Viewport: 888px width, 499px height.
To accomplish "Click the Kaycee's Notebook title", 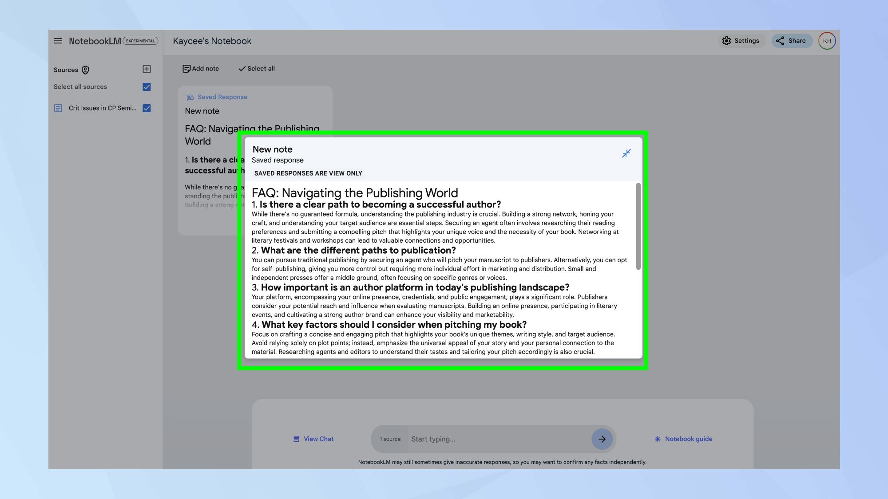I will pyautogui.click(x=212, y=41).
